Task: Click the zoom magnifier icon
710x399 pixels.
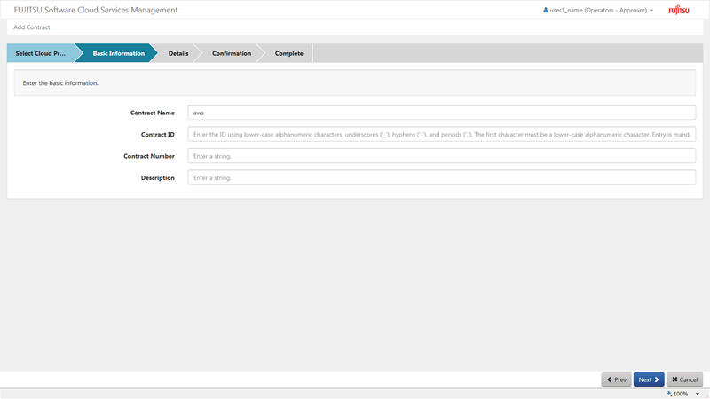Action: click(x=669, y=394)
